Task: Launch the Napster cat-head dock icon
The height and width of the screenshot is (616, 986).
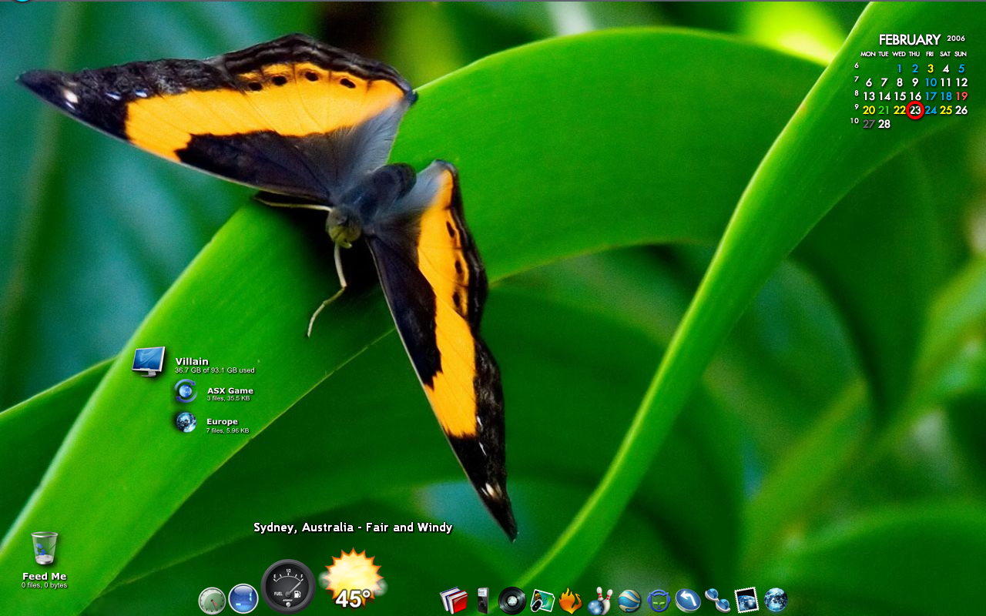Action: (x=659, y=600)
